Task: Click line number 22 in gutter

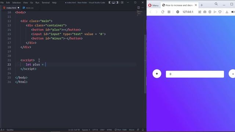Action: click(9, 65)
